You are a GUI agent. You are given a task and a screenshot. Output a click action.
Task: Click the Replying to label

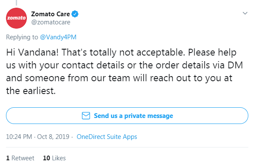(22, 37)
